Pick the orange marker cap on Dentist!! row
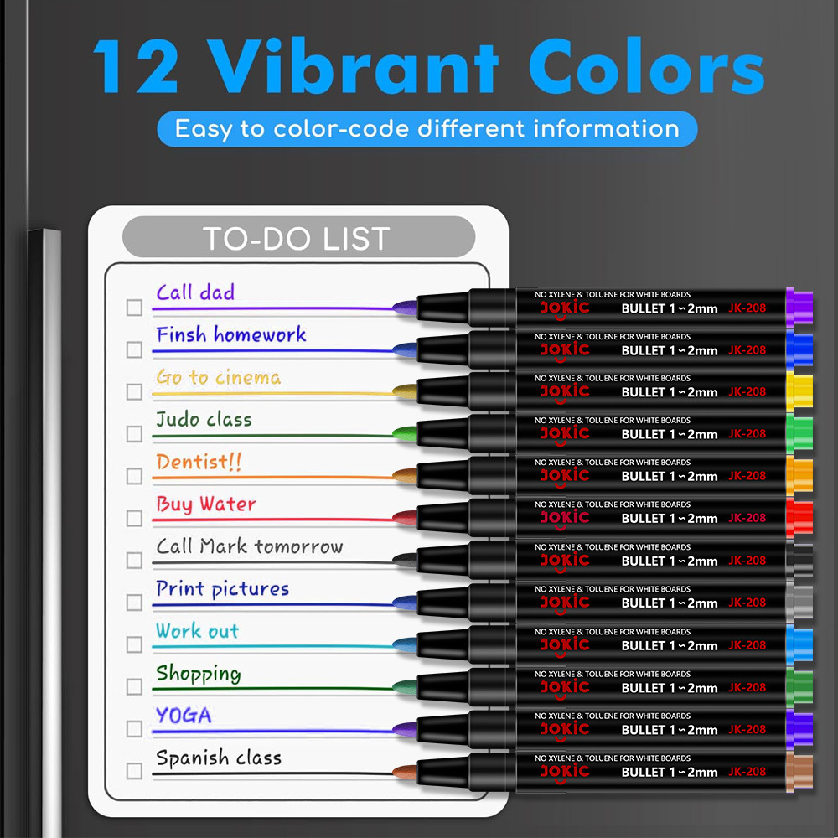This screenshot has height=838, width=838. click(x=799, y=476)
